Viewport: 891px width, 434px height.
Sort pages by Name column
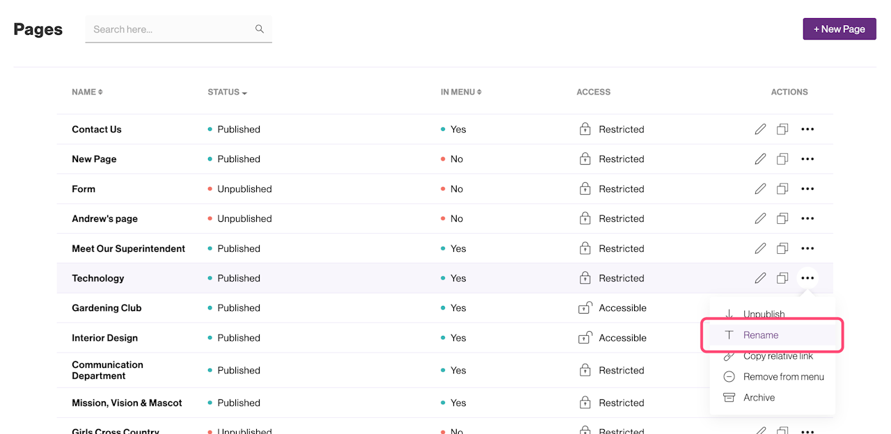click(87, 92)
